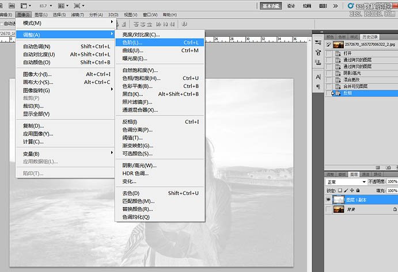Choose 色阶(L)... from the adjustments submenu

click(160, 43)
